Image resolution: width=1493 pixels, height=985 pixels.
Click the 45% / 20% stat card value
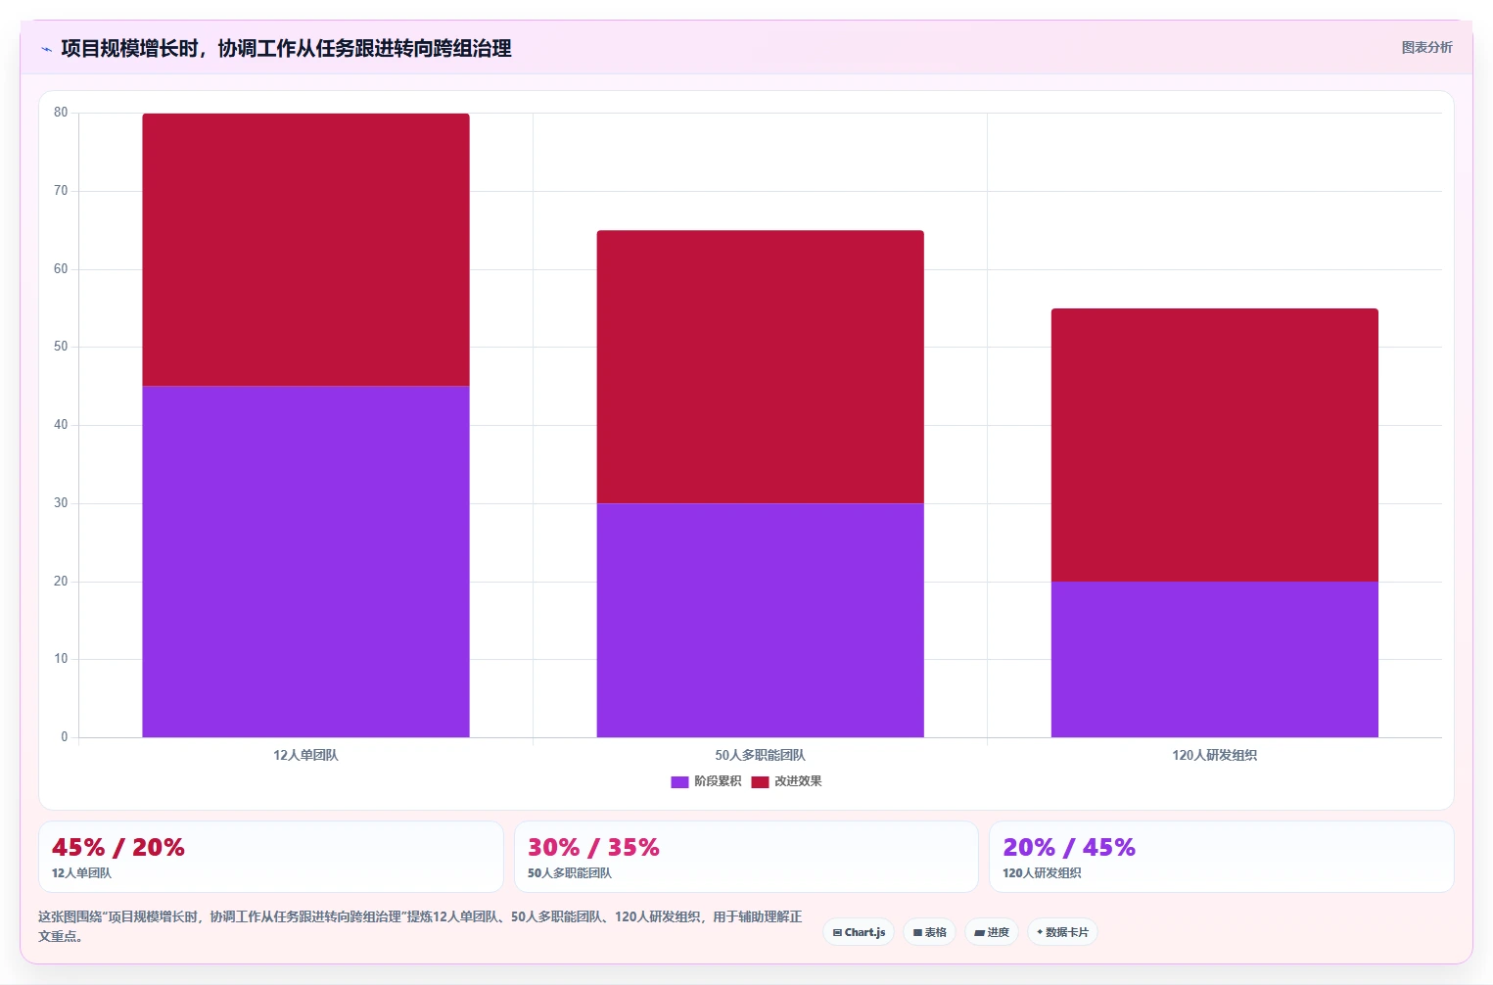pos(118,847)
